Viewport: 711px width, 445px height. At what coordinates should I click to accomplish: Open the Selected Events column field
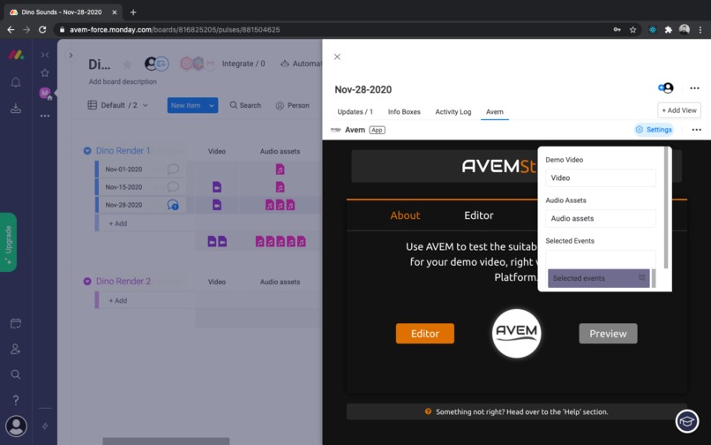[x=601, y=259]
